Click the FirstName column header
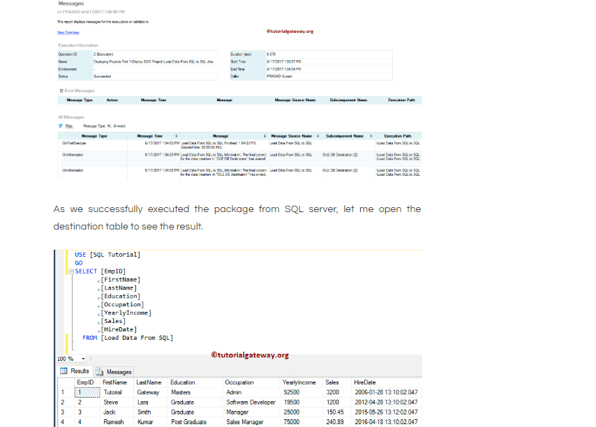The height and width of the screenshot is (427, 596). [114, 382]
